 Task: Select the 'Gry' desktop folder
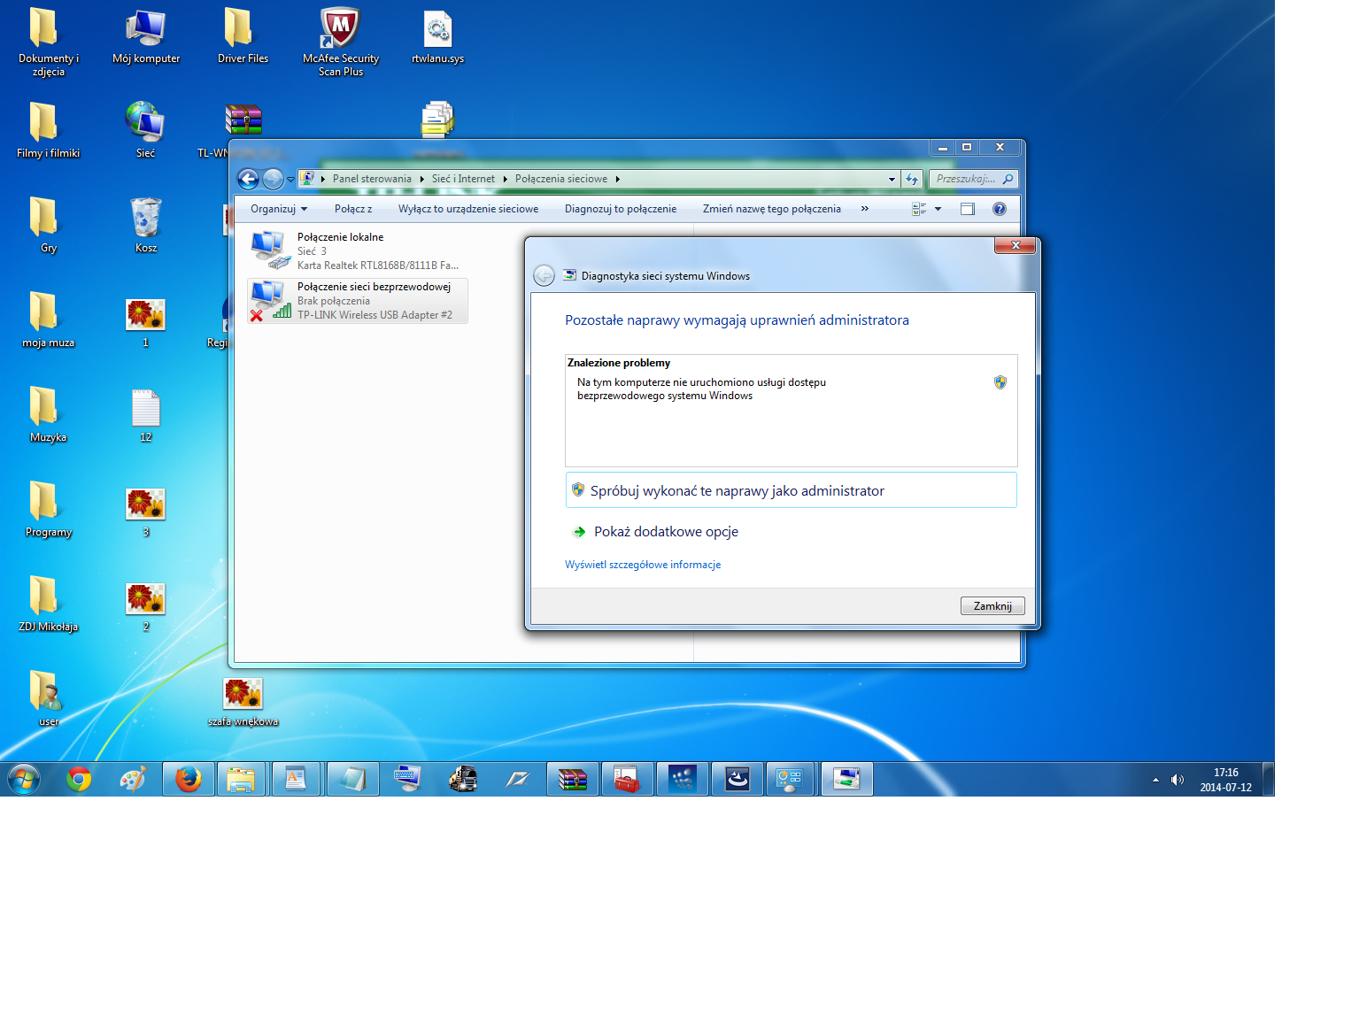(x=49, y=226)
